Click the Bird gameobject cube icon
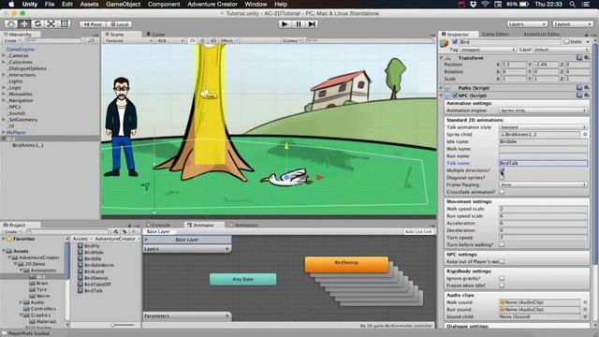 click(x=444, y=44)
